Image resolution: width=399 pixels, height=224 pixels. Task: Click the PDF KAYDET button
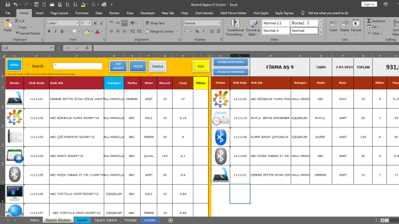pyautogui.click(x=119, y=66)
